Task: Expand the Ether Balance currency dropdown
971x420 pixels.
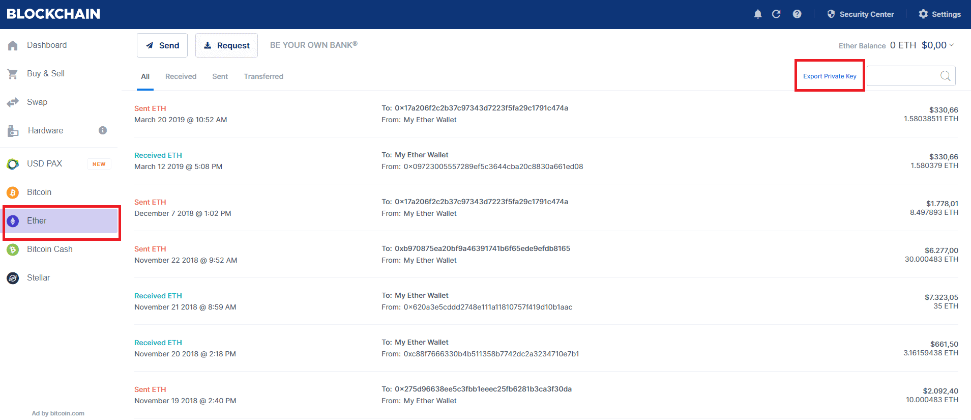Action: tap(951, 45)
